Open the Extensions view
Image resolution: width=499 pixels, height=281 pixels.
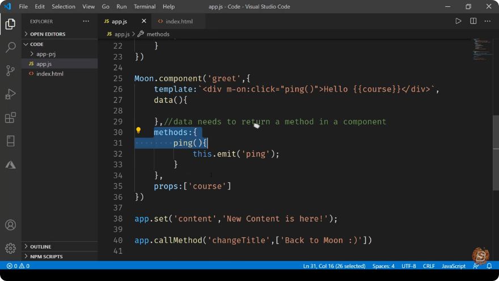(x=11, y=118)
